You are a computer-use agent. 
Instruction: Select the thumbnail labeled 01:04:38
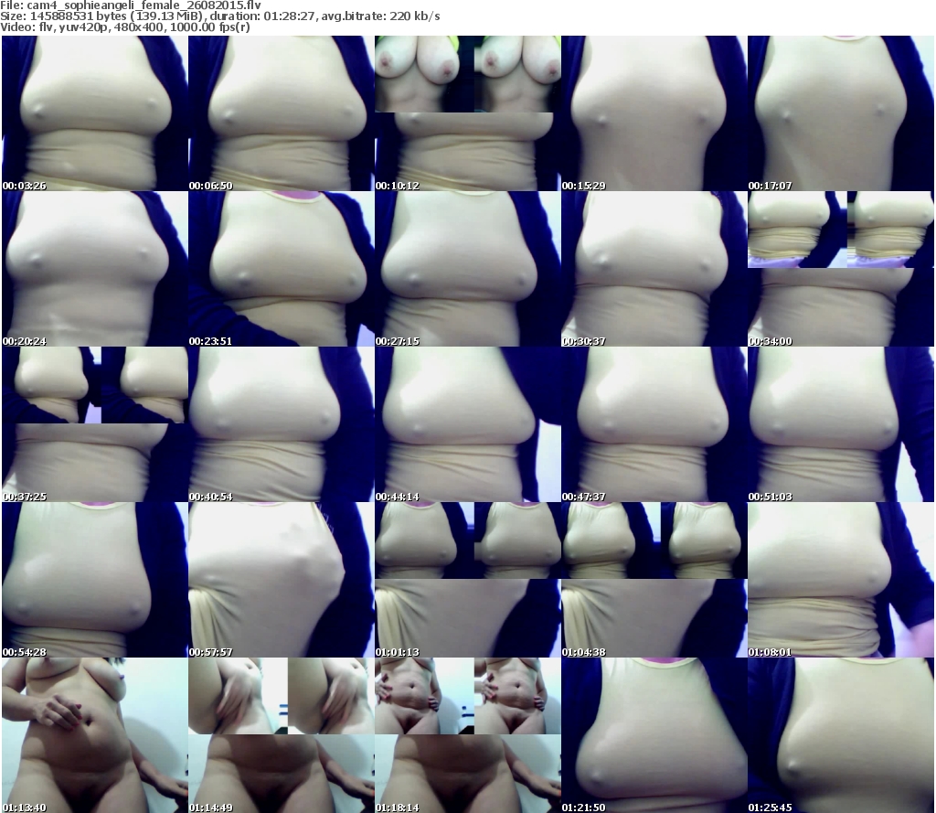[654, 580]
